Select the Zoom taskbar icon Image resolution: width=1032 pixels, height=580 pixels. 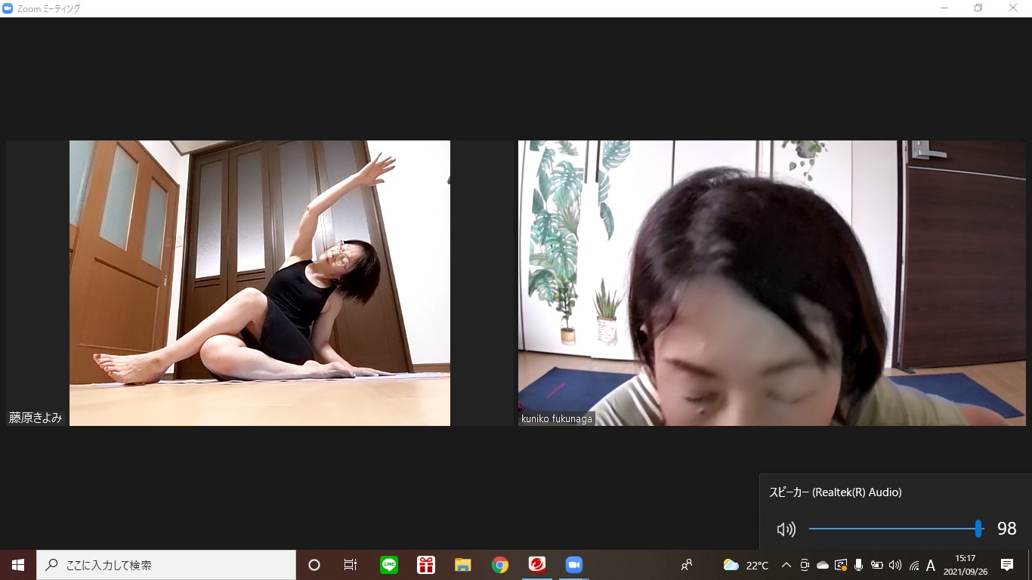pos(574,565)
